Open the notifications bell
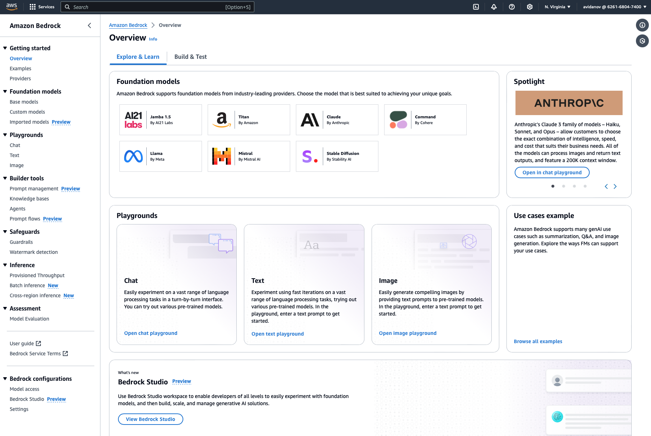651x436 pixels. (x=494, y=7)
